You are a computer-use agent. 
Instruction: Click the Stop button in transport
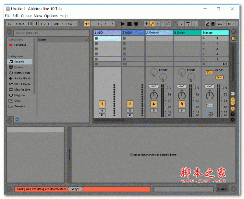click(129, 24)
